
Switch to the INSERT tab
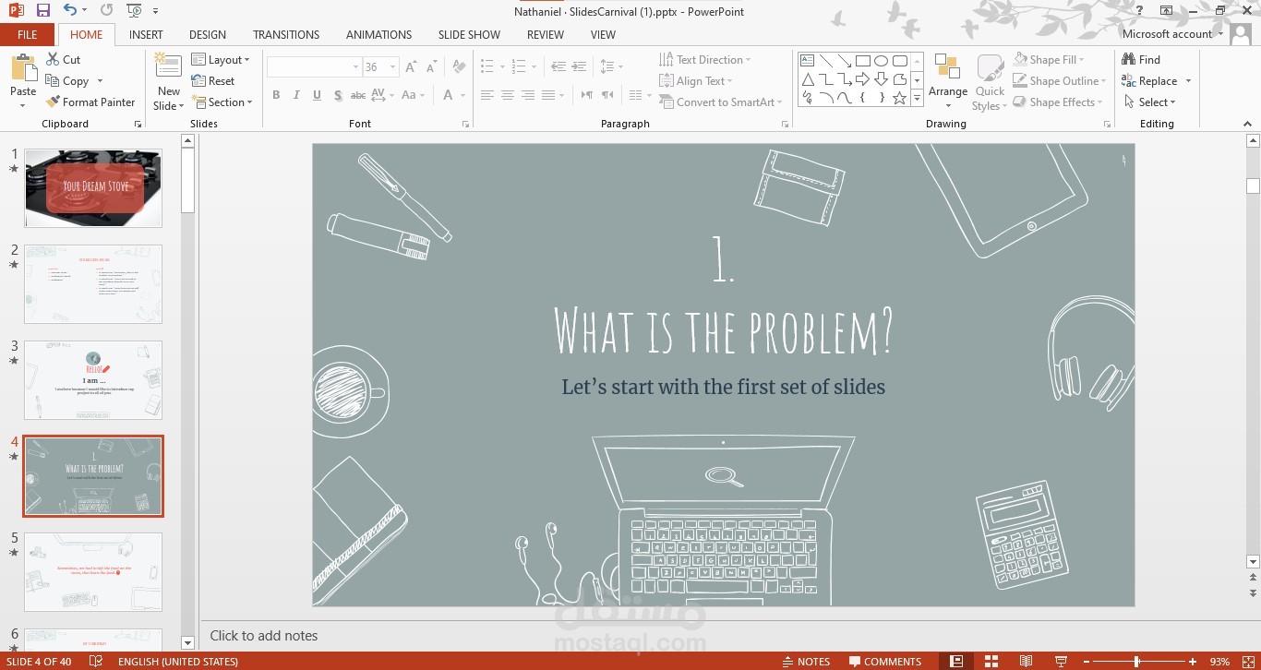146,35
